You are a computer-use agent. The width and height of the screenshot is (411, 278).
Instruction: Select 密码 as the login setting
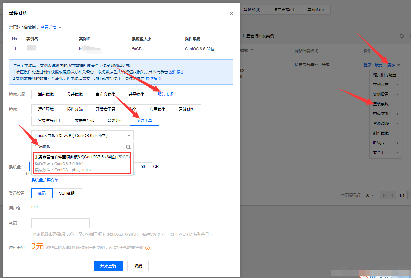tap(42, 193)
